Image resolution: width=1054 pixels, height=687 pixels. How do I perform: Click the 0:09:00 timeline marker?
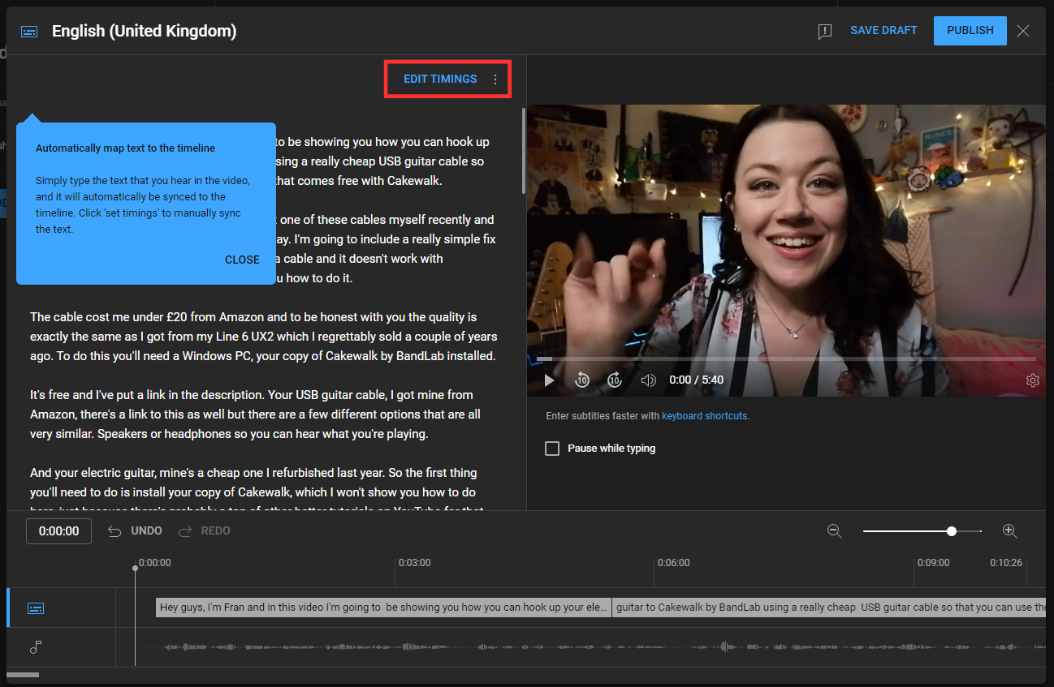[933, 562]
